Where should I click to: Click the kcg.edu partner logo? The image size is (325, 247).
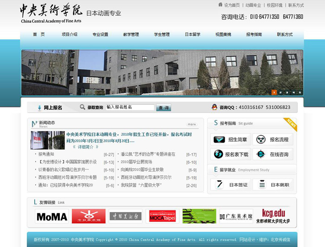click(273, 216)
